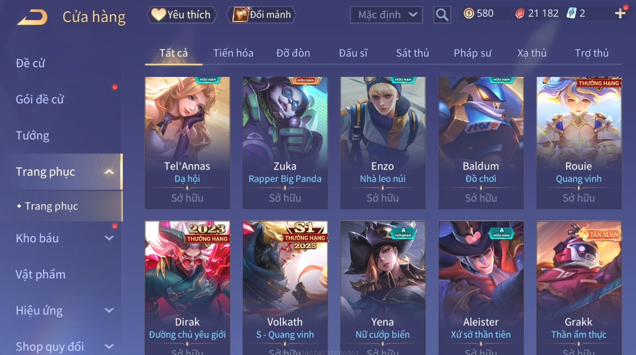Open Gói đề cử in sidebar
Viewport: 636px width, 355px height.
(x=40, y=100)
